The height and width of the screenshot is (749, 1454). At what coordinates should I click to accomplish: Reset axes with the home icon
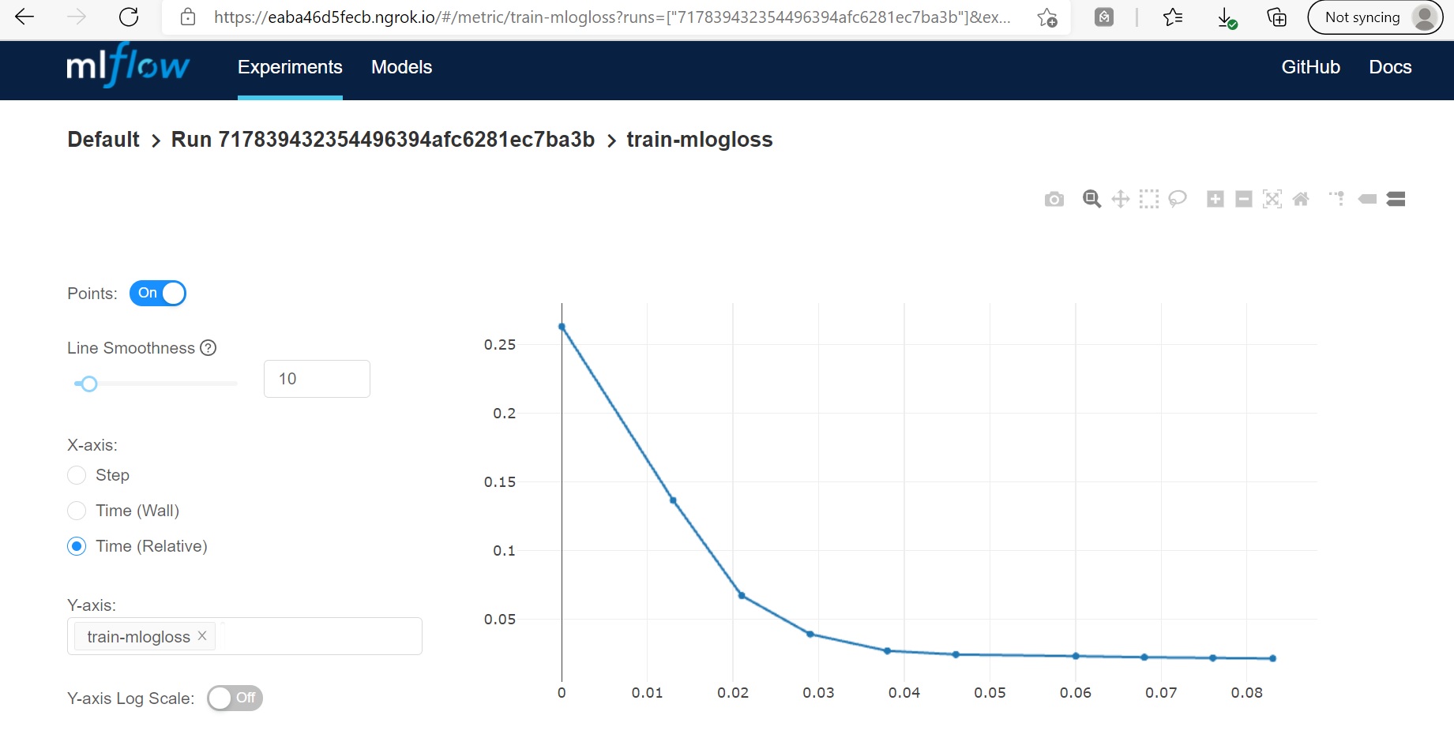click(x=1301, y=199)
